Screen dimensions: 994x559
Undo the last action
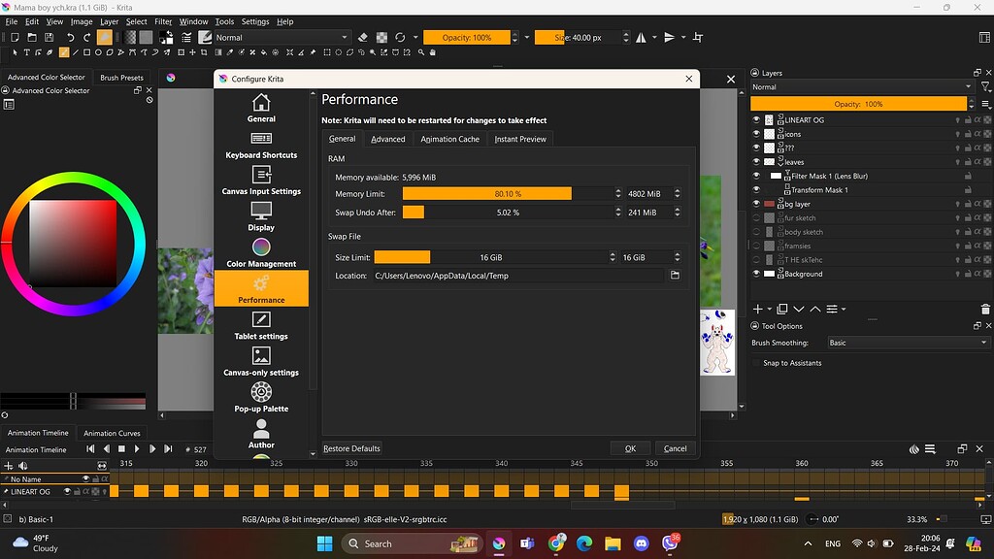pos(70,38)
